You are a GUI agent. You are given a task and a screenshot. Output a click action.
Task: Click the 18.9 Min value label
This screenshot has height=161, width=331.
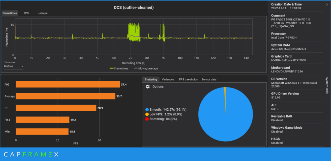point(72,132)
